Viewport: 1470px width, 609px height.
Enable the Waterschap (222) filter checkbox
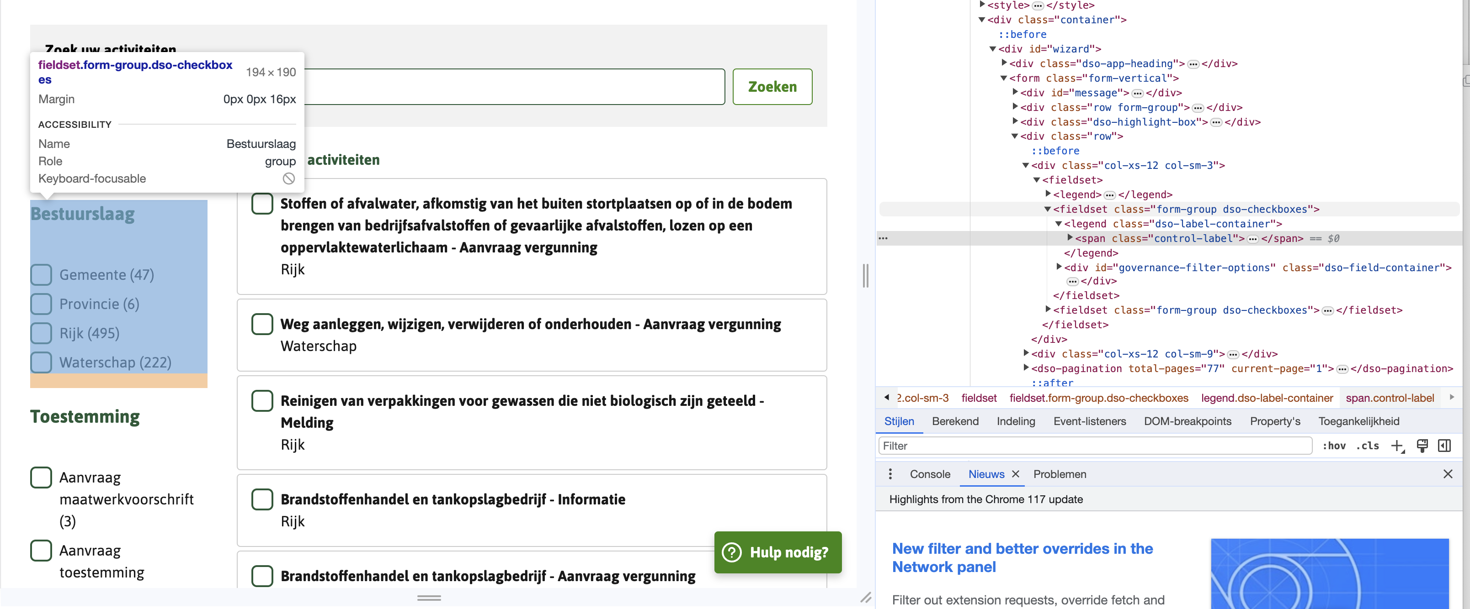(41, 362)
